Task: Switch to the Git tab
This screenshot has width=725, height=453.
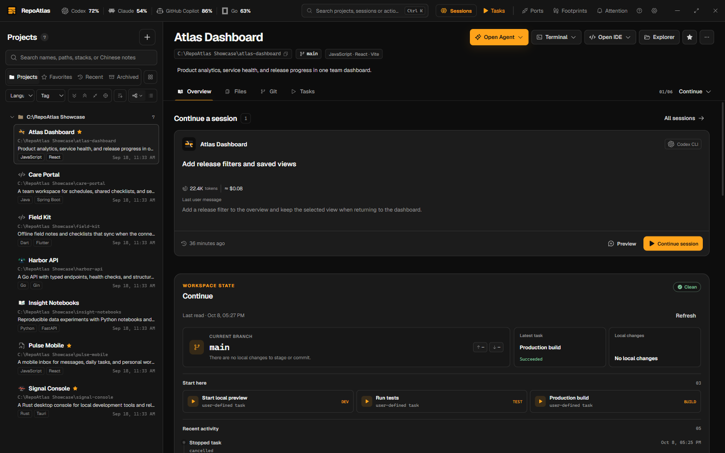Action: click(x=269, y=92)
